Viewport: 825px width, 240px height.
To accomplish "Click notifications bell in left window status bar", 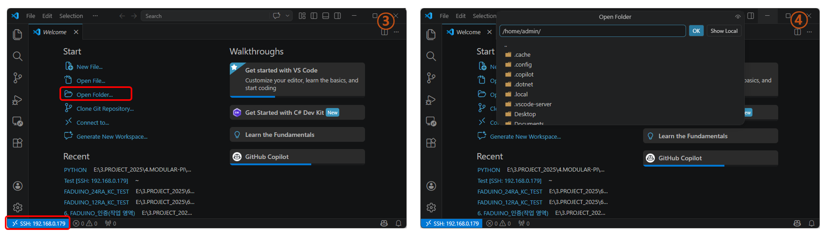I will [x=398, y=223].
